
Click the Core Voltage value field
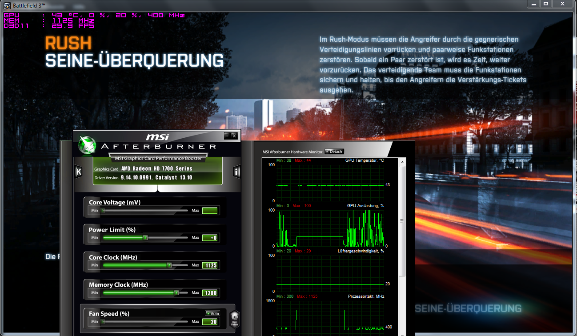tap(210, 211)
